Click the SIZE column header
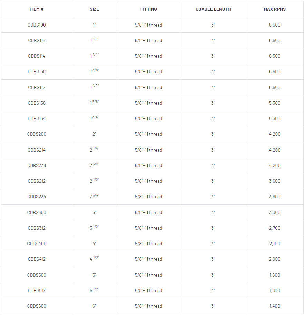Image resolution: width=304 pixels, height=315 pixels. point(94,9)
